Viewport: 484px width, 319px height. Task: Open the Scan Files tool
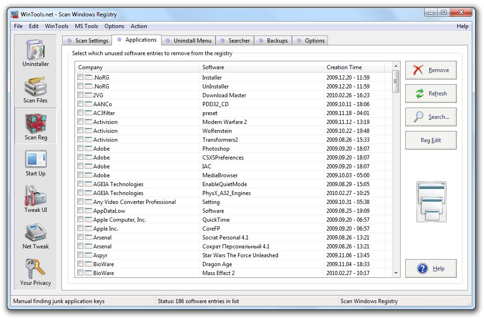[36, 90]
